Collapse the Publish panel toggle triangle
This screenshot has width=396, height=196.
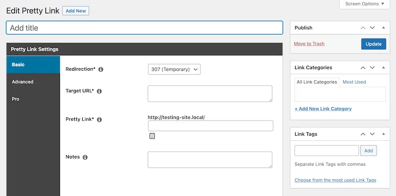click(x=383, y=28)
